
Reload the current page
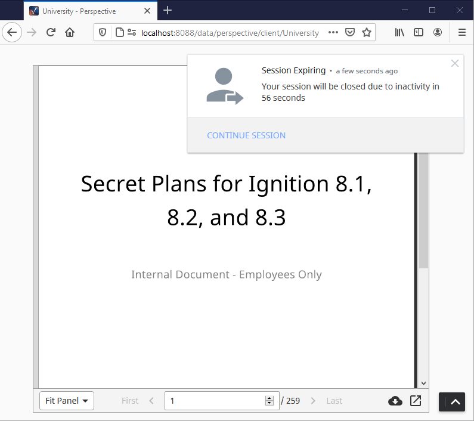click(51, 32)
